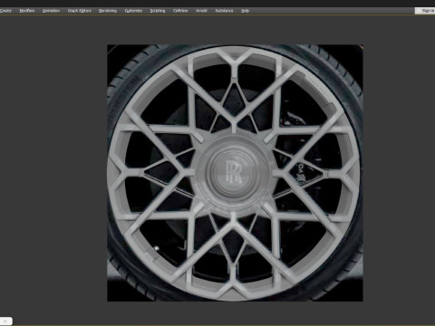Click the wheel reference image

pos(235,173)
